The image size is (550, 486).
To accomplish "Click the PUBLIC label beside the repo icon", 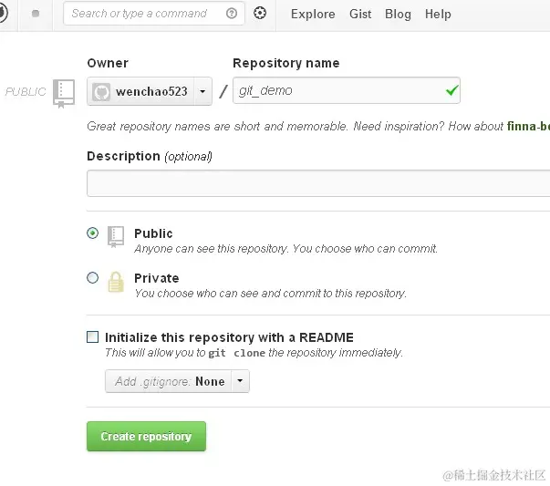I will (x=26, y=92).
